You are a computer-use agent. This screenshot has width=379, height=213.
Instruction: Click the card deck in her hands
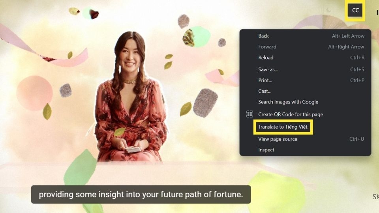point(133,149)
